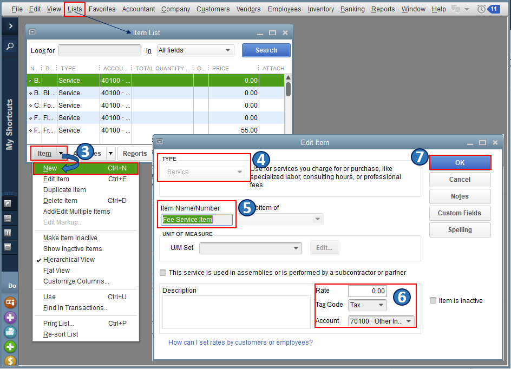The width and height of the screenshot is (511, 369).
Task: Open the Banking menu
Action: [x=352, y=9]
